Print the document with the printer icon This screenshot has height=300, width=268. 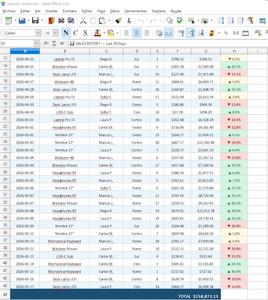point(61,21)
